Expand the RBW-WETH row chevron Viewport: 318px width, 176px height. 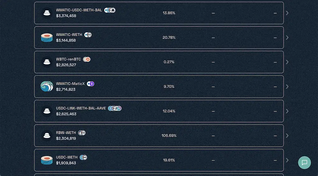(287, 136)
